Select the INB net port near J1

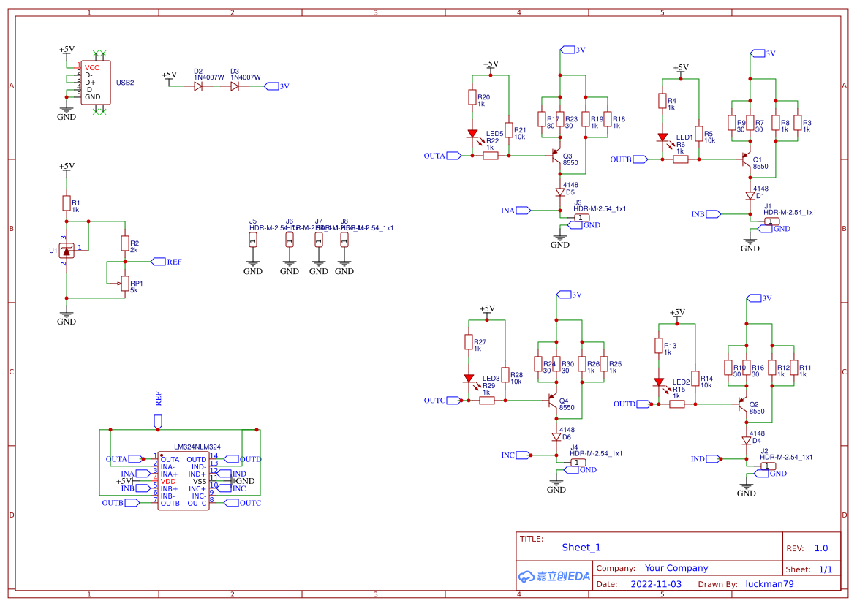click(x=706, y=214)
